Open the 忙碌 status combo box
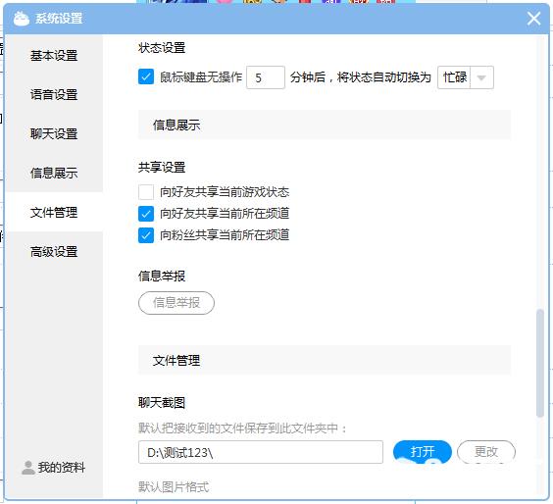Image resolution: width=553 pixels, height=504 pixels. tap(466, 77)
